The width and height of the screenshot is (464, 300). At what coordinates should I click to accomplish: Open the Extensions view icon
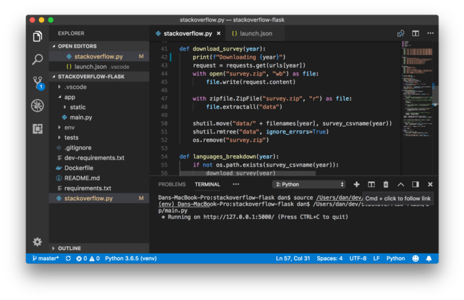[37, 128]
